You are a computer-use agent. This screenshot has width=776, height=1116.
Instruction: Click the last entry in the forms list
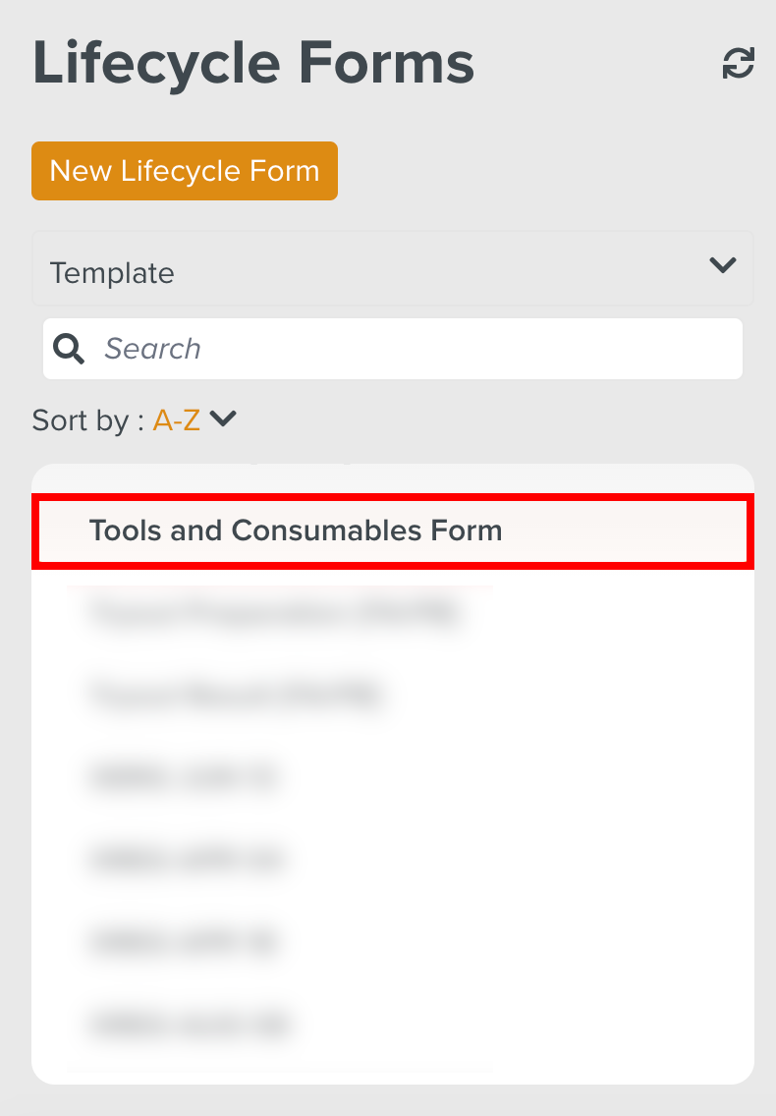(x=192, y=1024)
